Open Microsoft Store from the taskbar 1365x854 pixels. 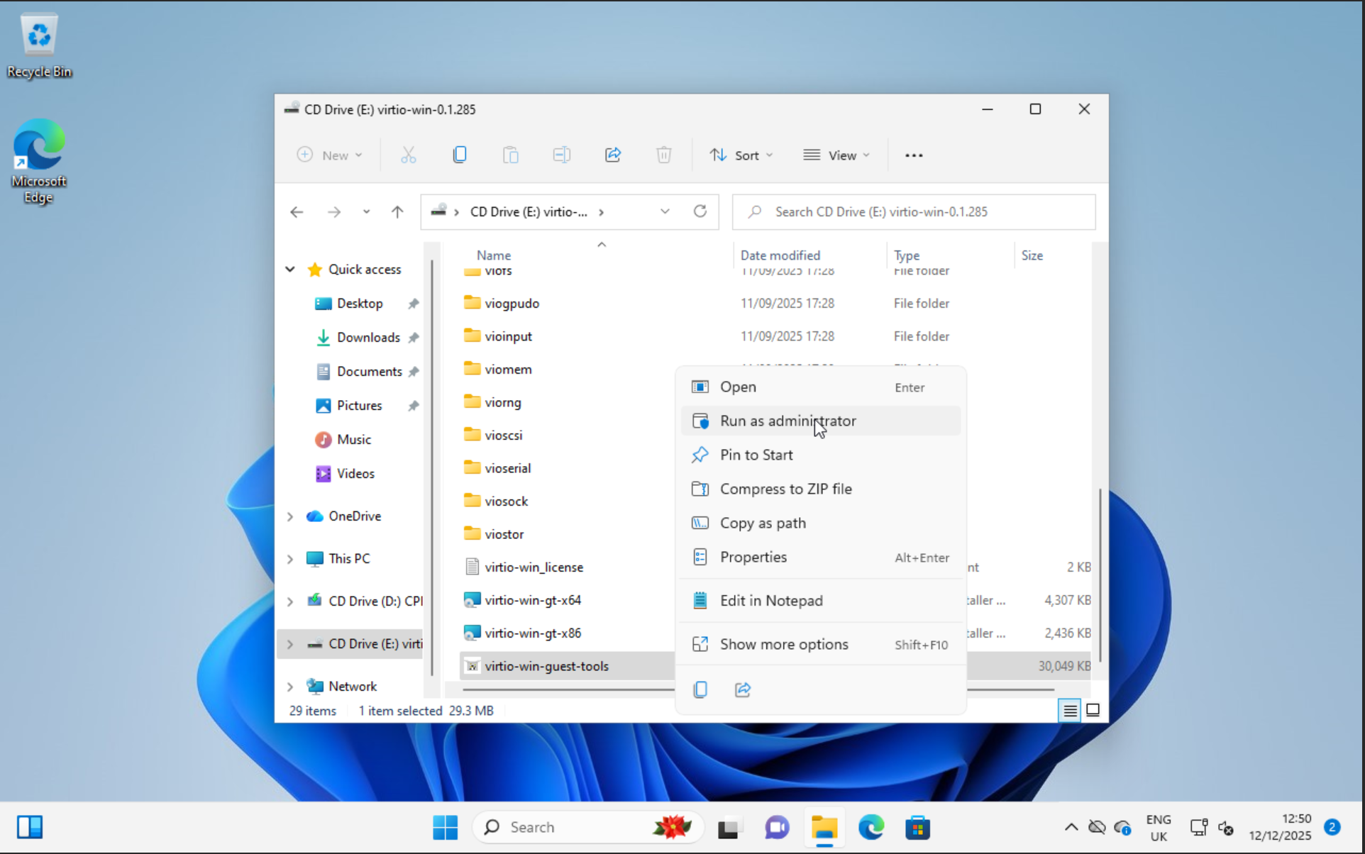point(917,828)
